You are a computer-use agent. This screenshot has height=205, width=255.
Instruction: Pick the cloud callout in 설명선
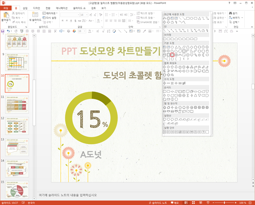176,120
